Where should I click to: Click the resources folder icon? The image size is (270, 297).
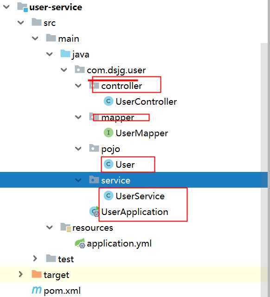65,227
